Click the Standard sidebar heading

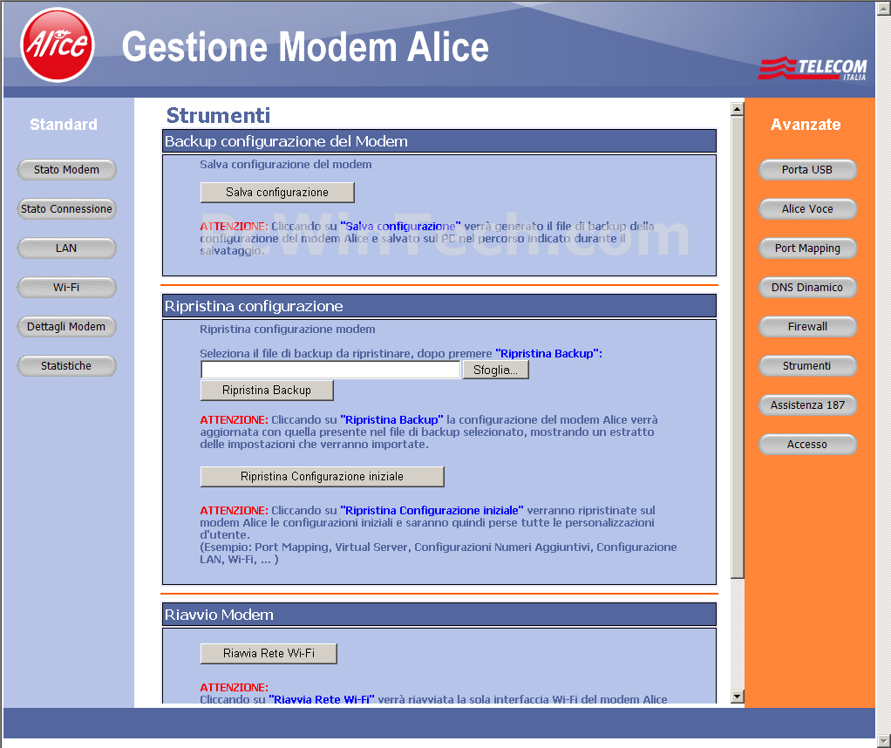point(64,124)
